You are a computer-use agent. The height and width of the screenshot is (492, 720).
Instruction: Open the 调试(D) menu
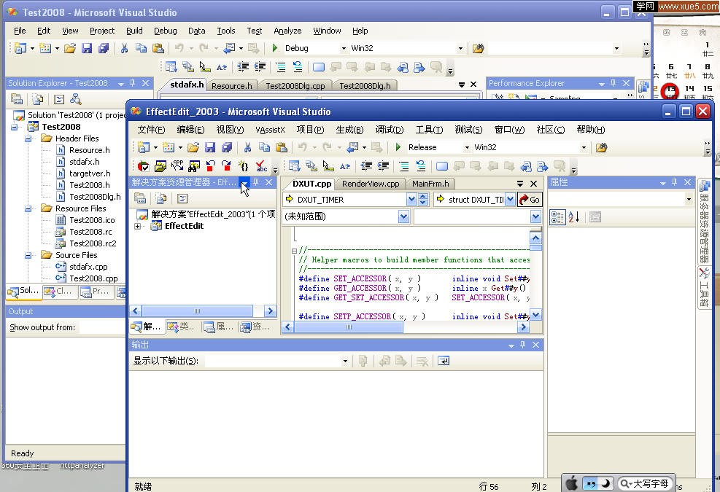coord(390,130)
